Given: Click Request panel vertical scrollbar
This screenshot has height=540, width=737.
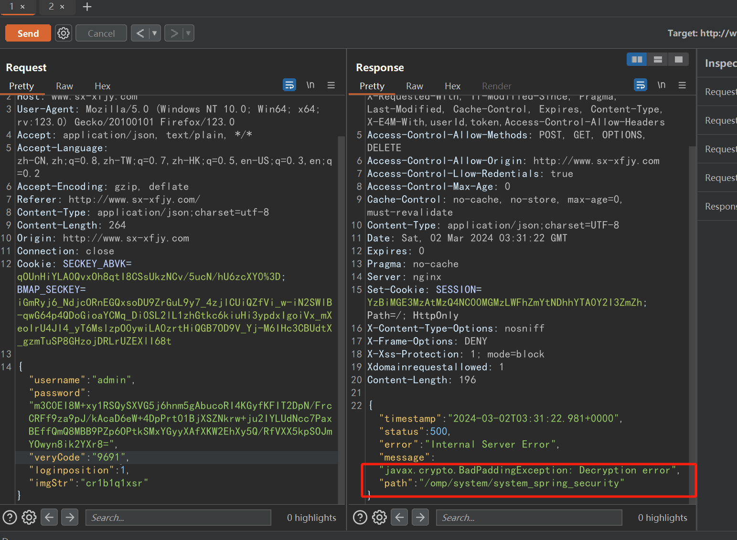Looking at the screenshot, I should (x=341, y=320).
